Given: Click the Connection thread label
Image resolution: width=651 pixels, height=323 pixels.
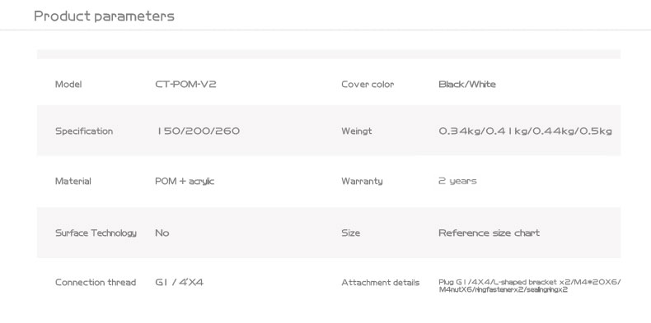Looking at the screenshot, I should pos(96,283).
